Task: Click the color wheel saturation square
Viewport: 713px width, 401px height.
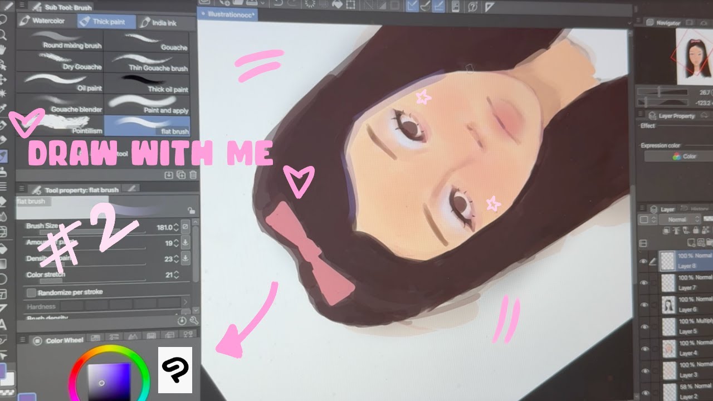Action: click(110, 383)
